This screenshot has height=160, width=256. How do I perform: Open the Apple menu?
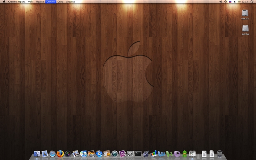(4, 1)
